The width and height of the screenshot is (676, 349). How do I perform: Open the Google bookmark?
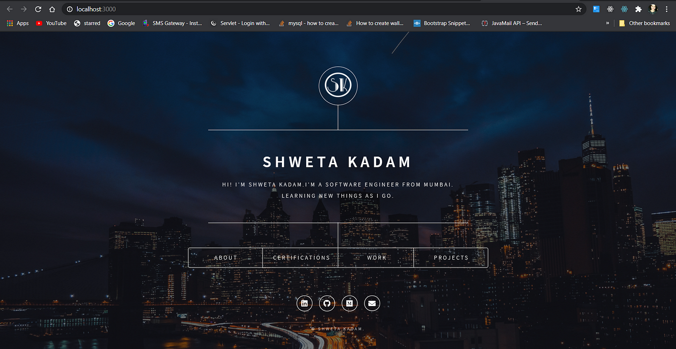tap(121, 23)
